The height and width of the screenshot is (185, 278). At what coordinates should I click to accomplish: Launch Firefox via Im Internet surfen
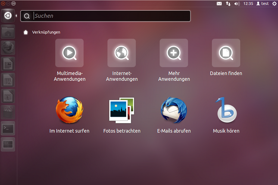click(69, 115)
